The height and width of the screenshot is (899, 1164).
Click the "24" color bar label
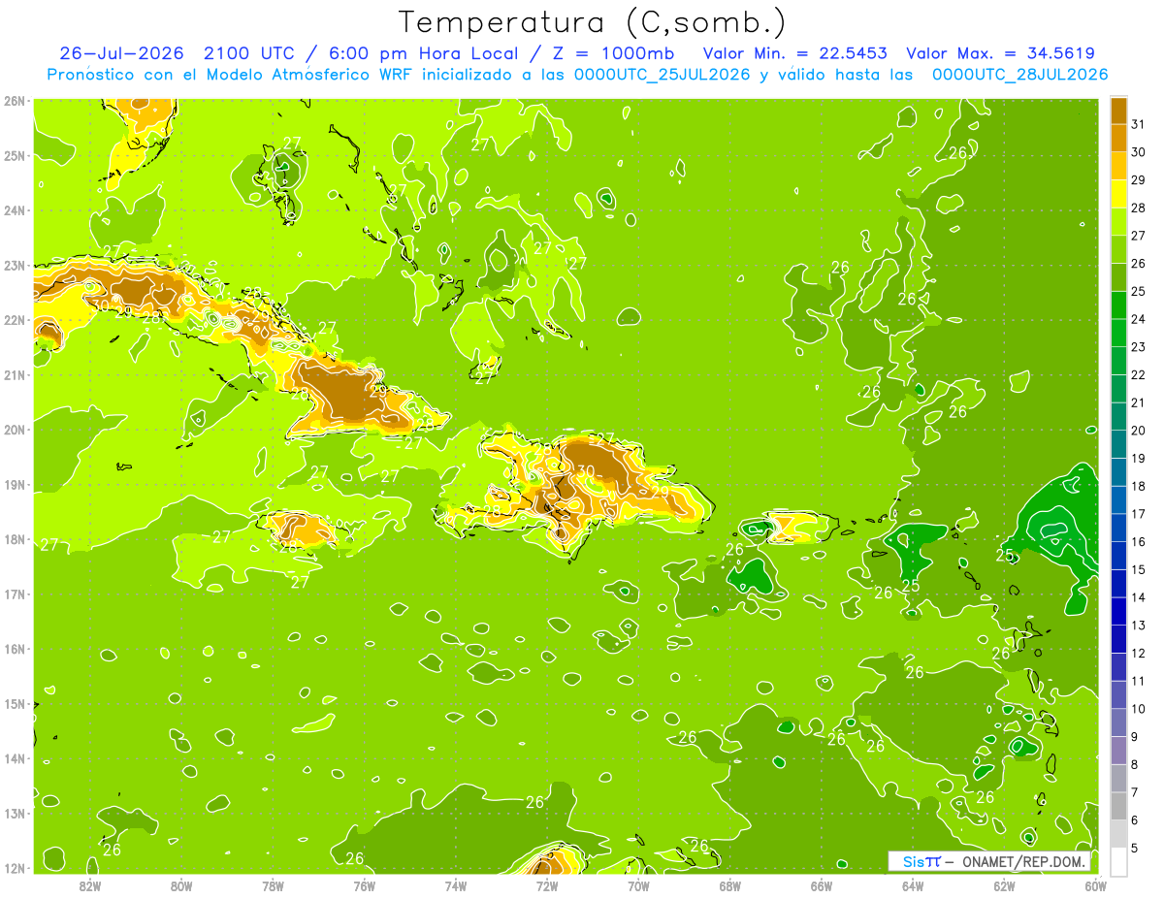pos(1138,319)
